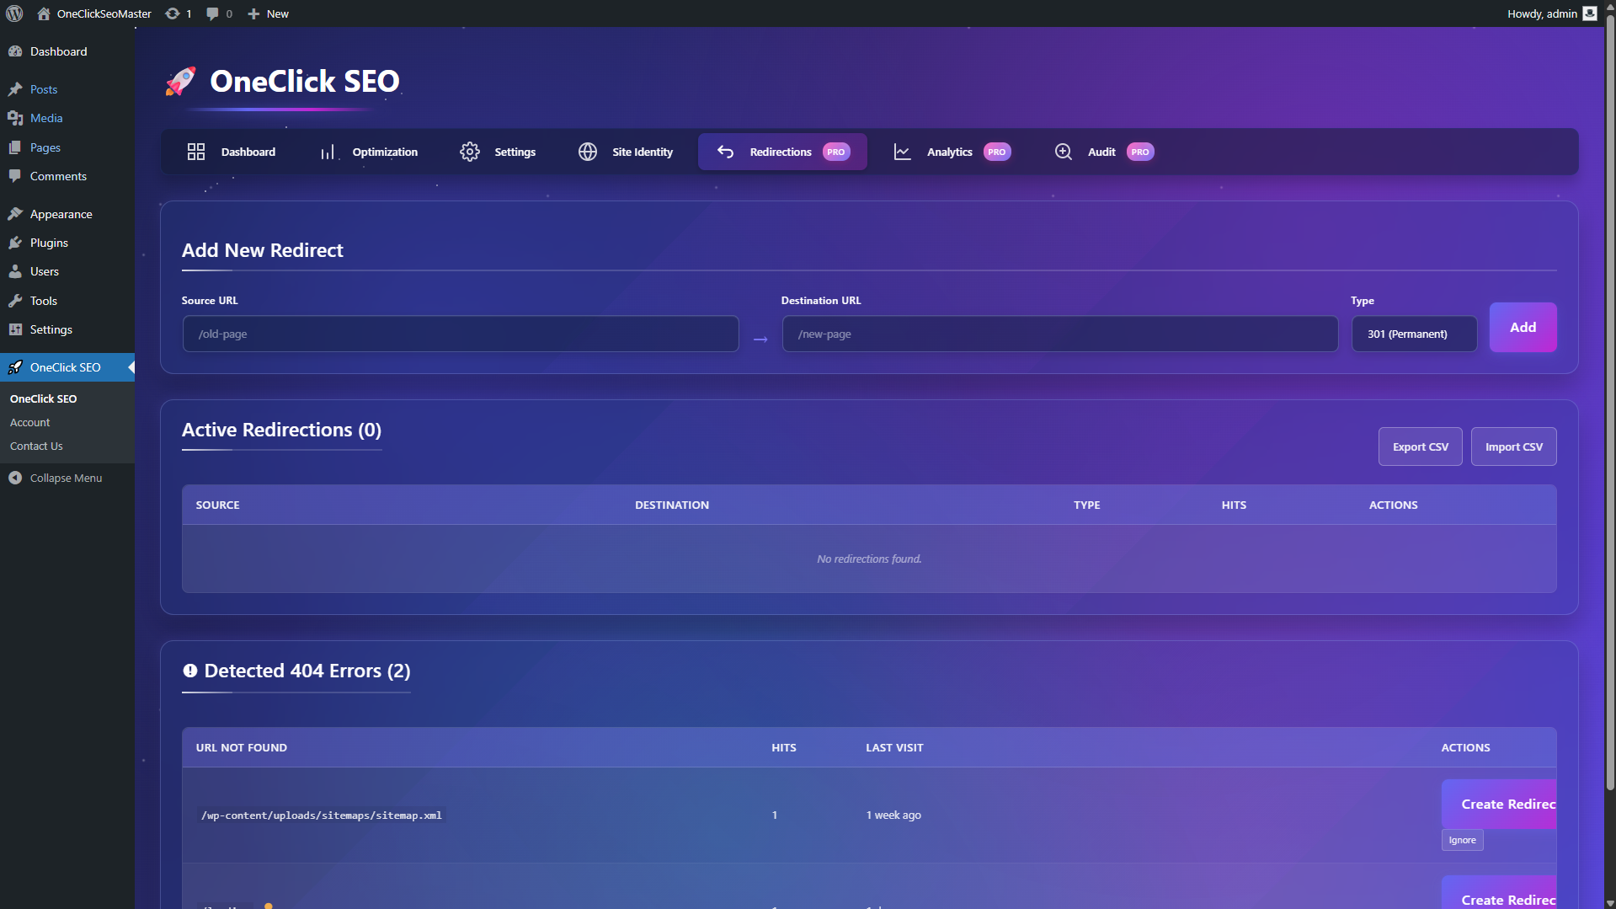
Task: Open the Audit magnifier icon
Action: (x=1063, y=152)
